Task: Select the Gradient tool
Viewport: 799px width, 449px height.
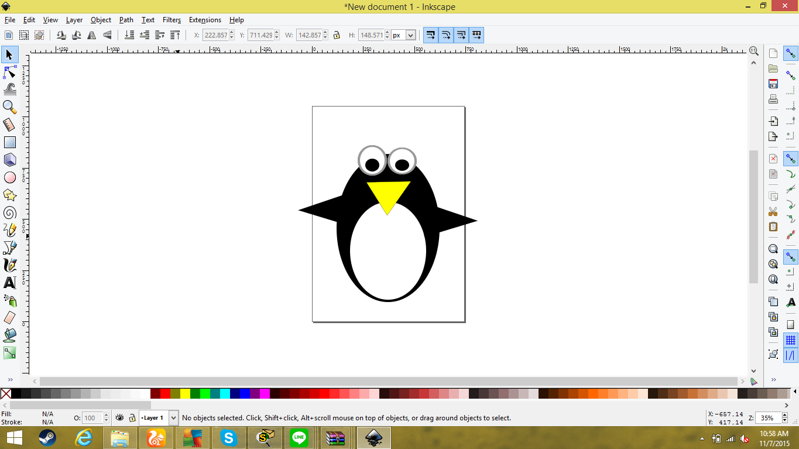Action: (x=10, y=353)
